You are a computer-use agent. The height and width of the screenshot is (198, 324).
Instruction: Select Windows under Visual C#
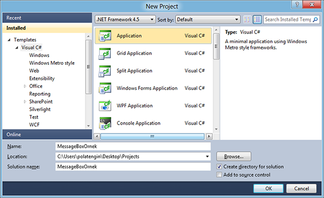click(39, 56)
